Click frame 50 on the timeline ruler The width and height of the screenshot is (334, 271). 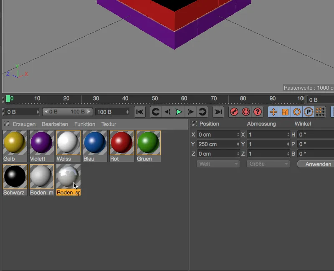coord(155,99)
